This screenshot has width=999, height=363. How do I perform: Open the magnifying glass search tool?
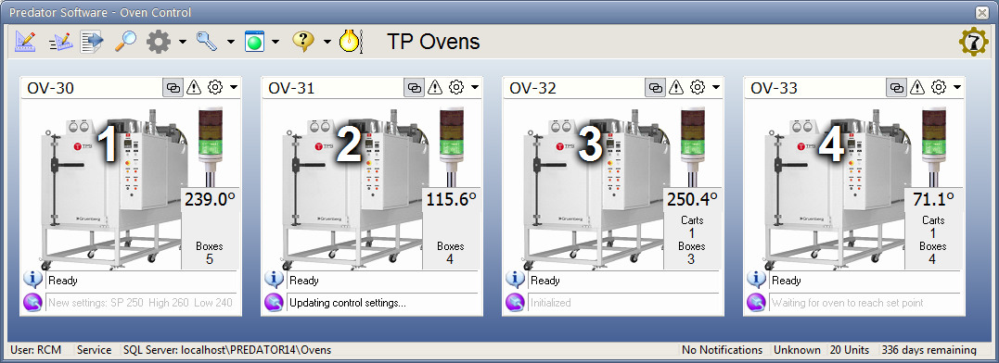pyautogui.click(x=125, y=42)
